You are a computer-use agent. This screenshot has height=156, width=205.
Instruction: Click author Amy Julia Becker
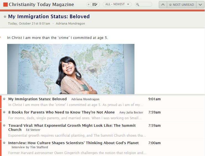[131, 112]
